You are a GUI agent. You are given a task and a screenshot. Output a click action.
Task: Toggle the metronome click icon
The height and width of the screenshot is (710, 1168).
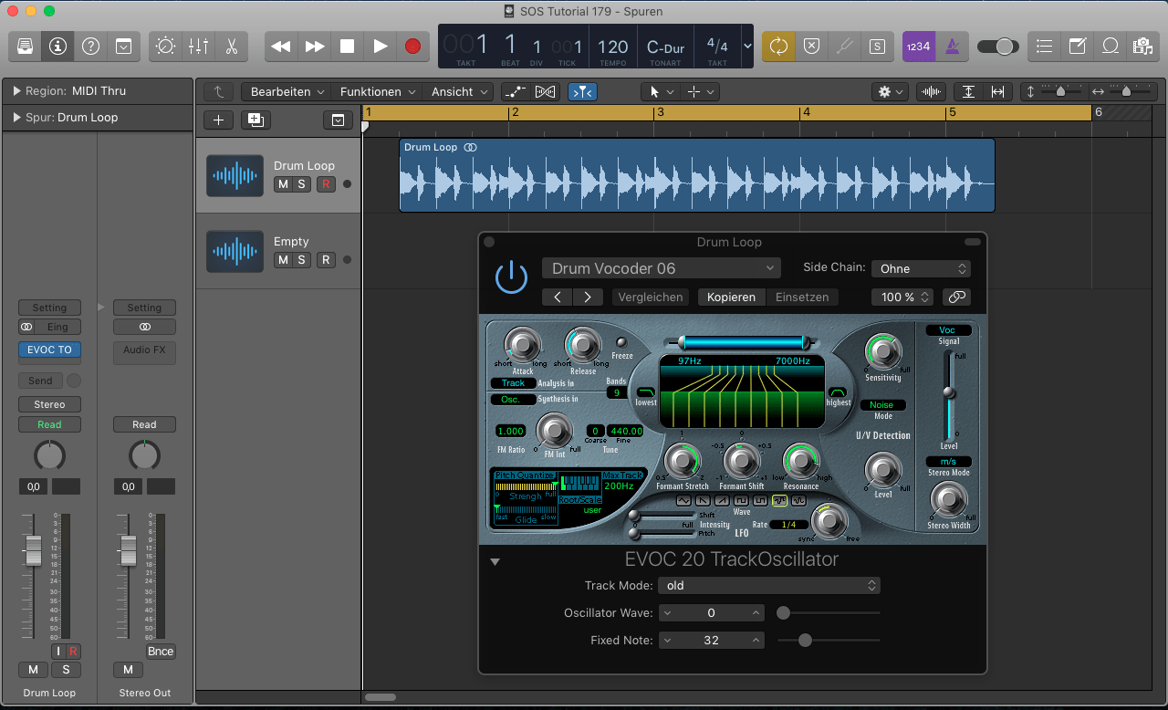pyautogui.click(x=952, y=46)
